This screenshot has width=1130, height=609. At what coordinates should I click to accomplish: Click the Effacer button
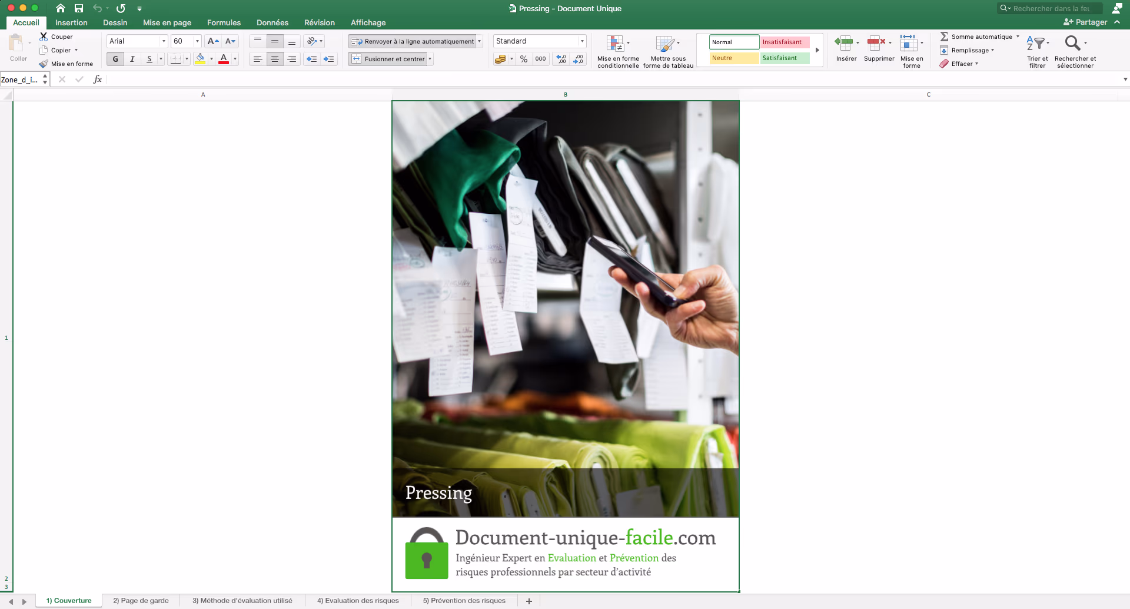tap(959, 64)
